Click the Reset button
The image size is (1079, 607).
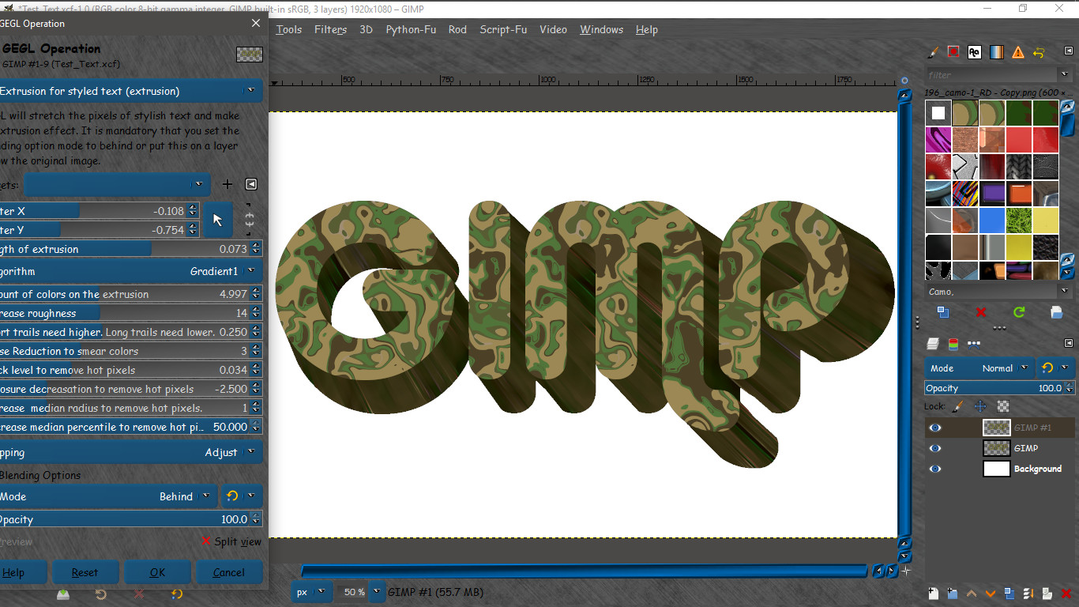click(85, 572)
